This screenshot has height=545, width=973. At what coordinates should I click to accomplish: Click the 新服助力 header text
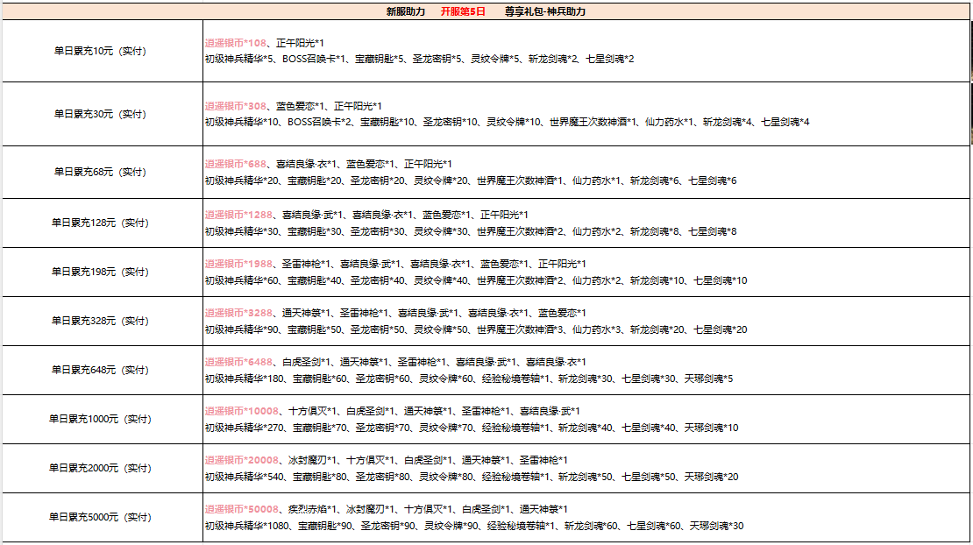[405, 11]
